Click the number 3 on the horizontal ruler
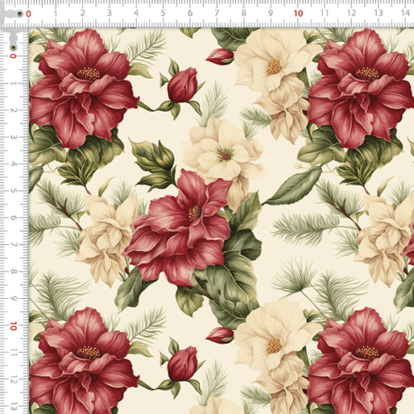Image resolution: width=414 pixels, height=414 pixels. coord(109,13)
